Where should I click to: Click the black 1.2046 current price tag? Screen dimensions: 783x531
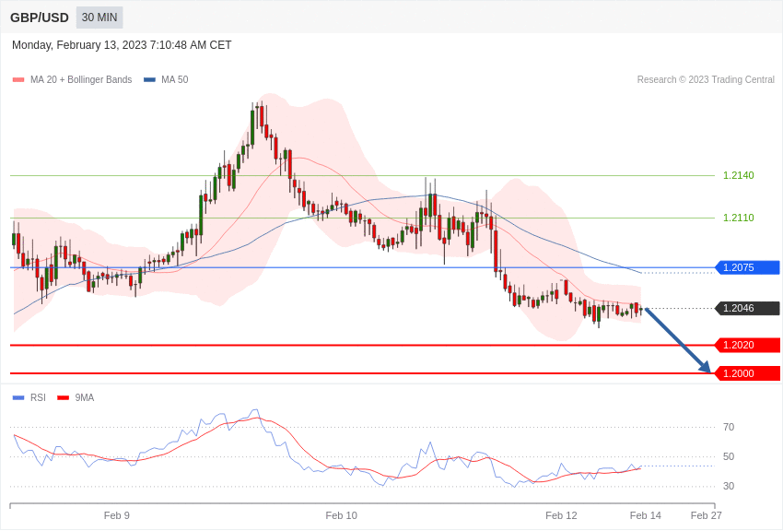748,308
